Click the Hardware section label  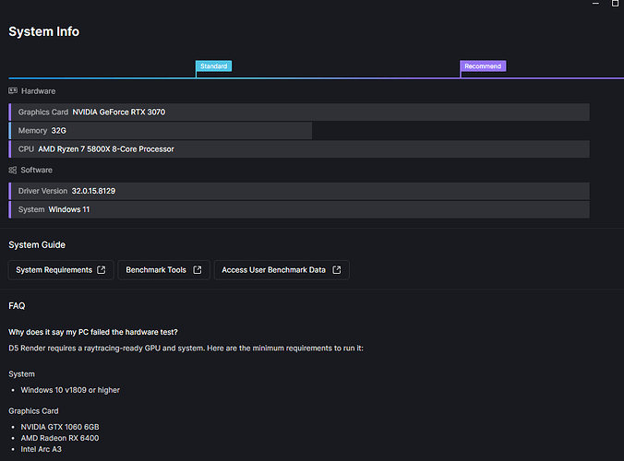pyautogui.click(x=38, y=91)
